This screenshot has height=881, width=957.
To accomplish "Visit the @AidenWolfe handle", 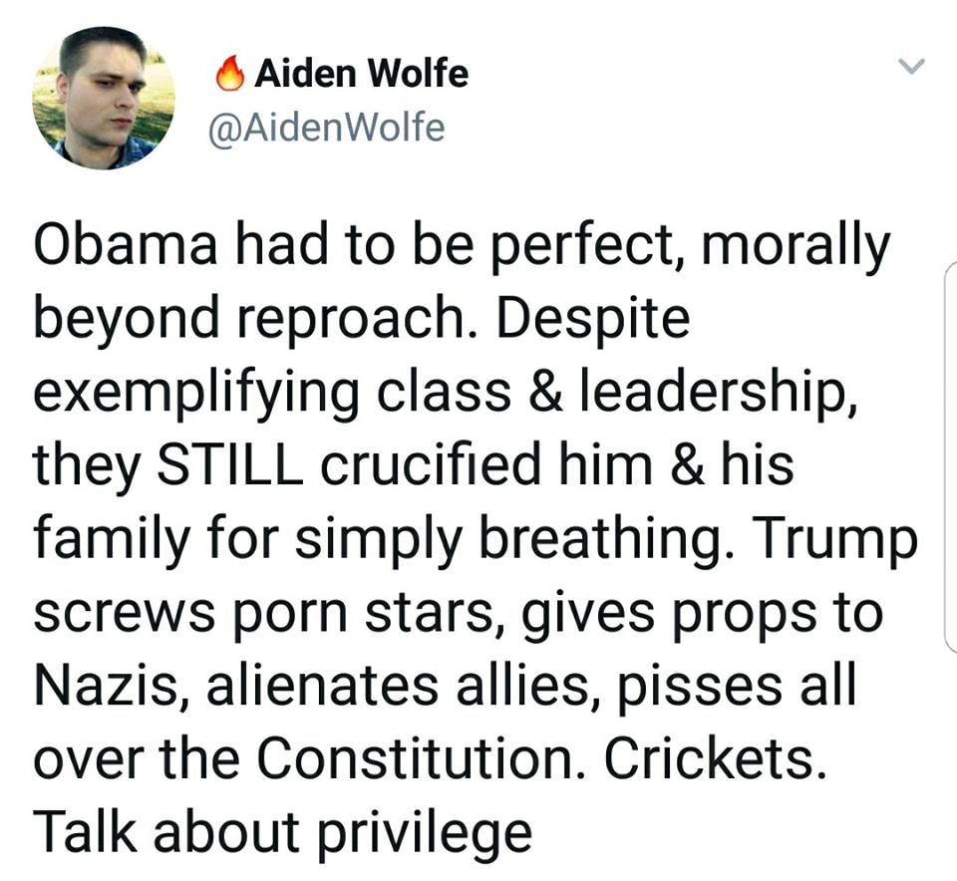I will point(327,129).
